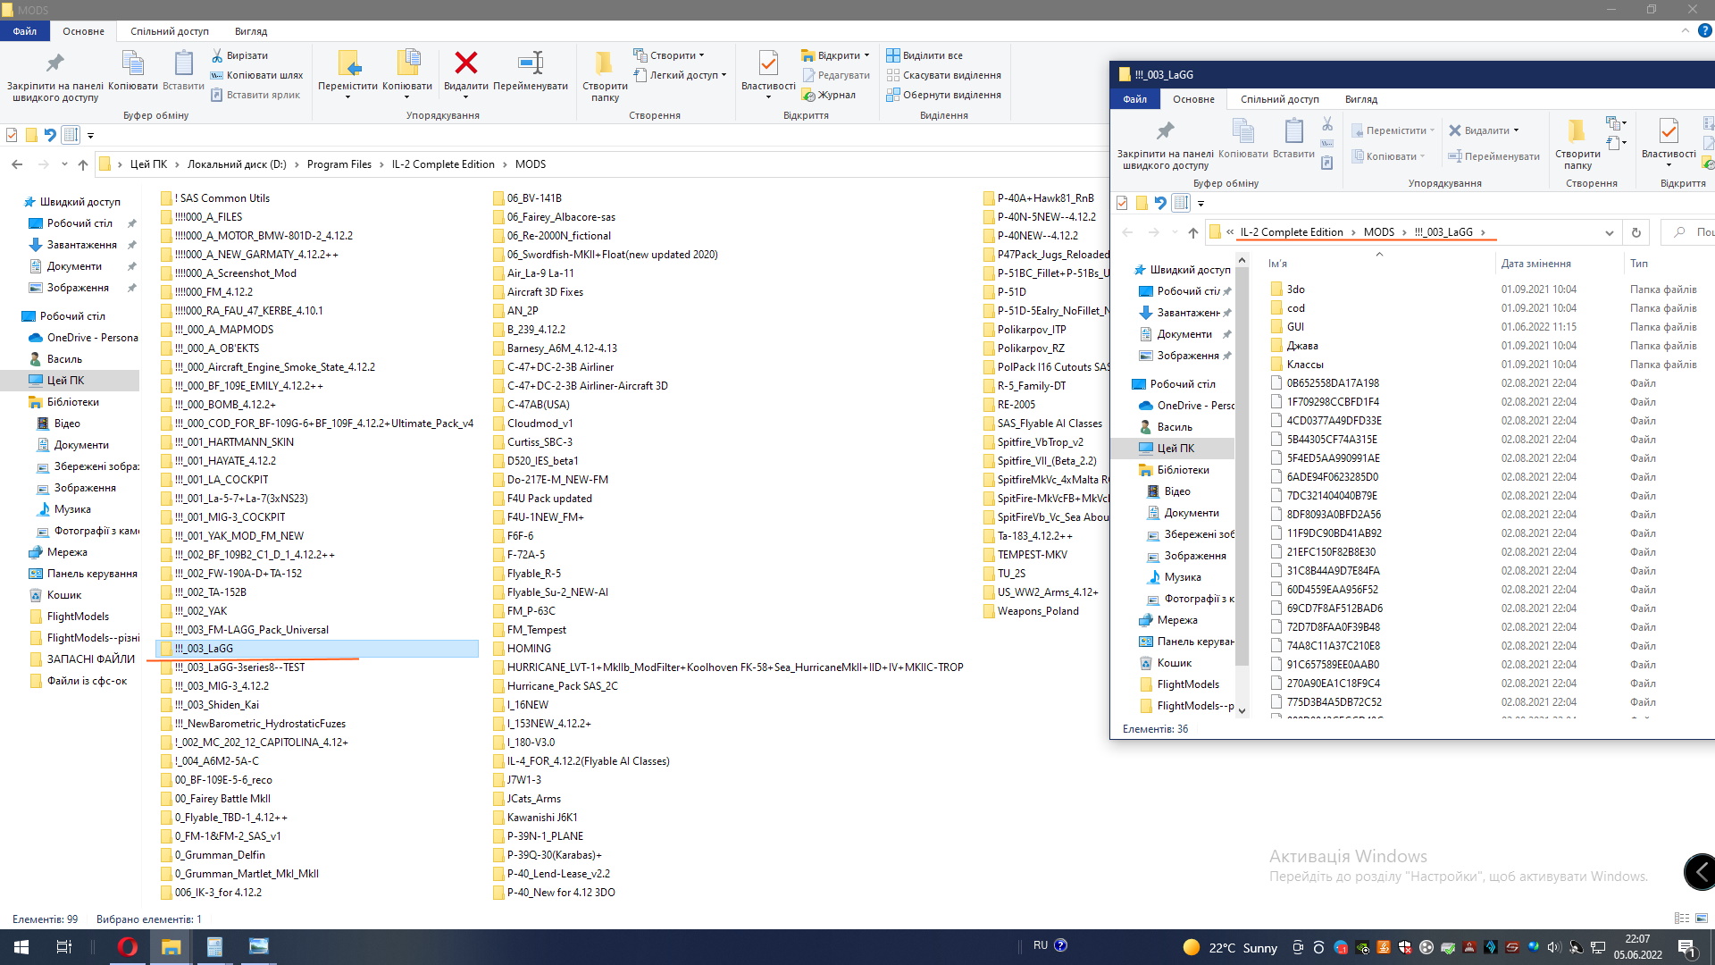Open the Спільний доступ tab in LaGG window
The width and height of the screenshot is (1715, 965).
[1279, 99]
